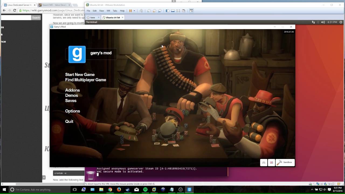Open the Saves entry in Garry's Mod
The height and width of the screenshot is (194, 345).
coord(71,101)
